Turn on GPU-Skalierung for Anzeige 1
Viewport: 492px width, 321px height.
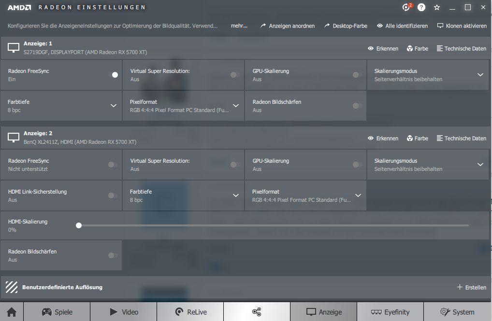pos(357,75)
